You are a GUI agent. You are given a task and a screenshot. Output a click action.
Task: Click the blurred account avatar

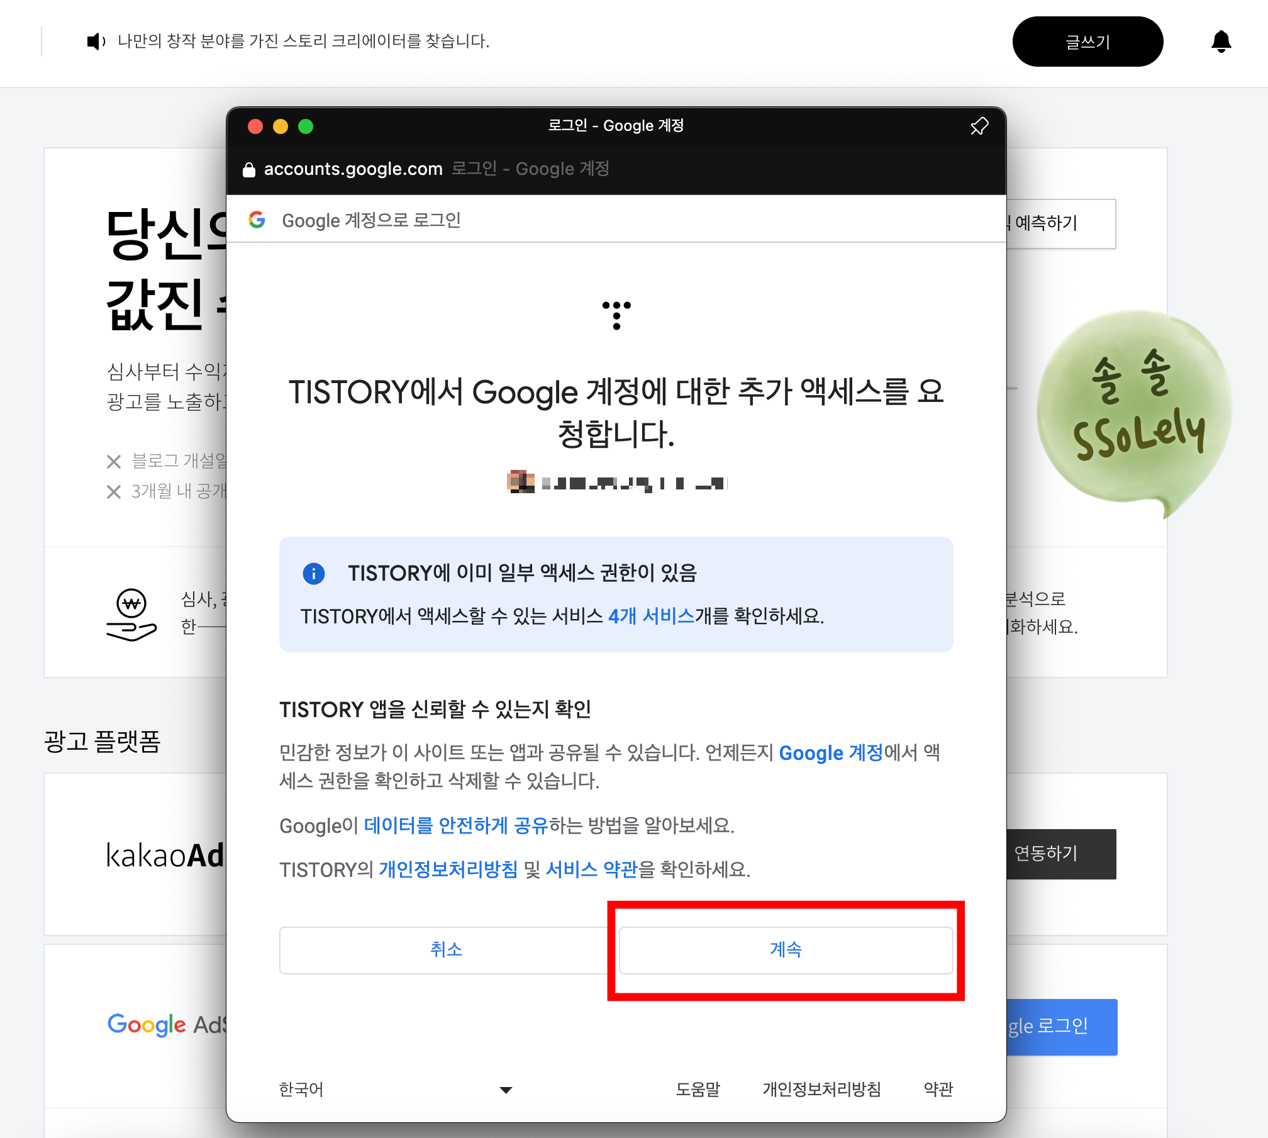[521, 482]
